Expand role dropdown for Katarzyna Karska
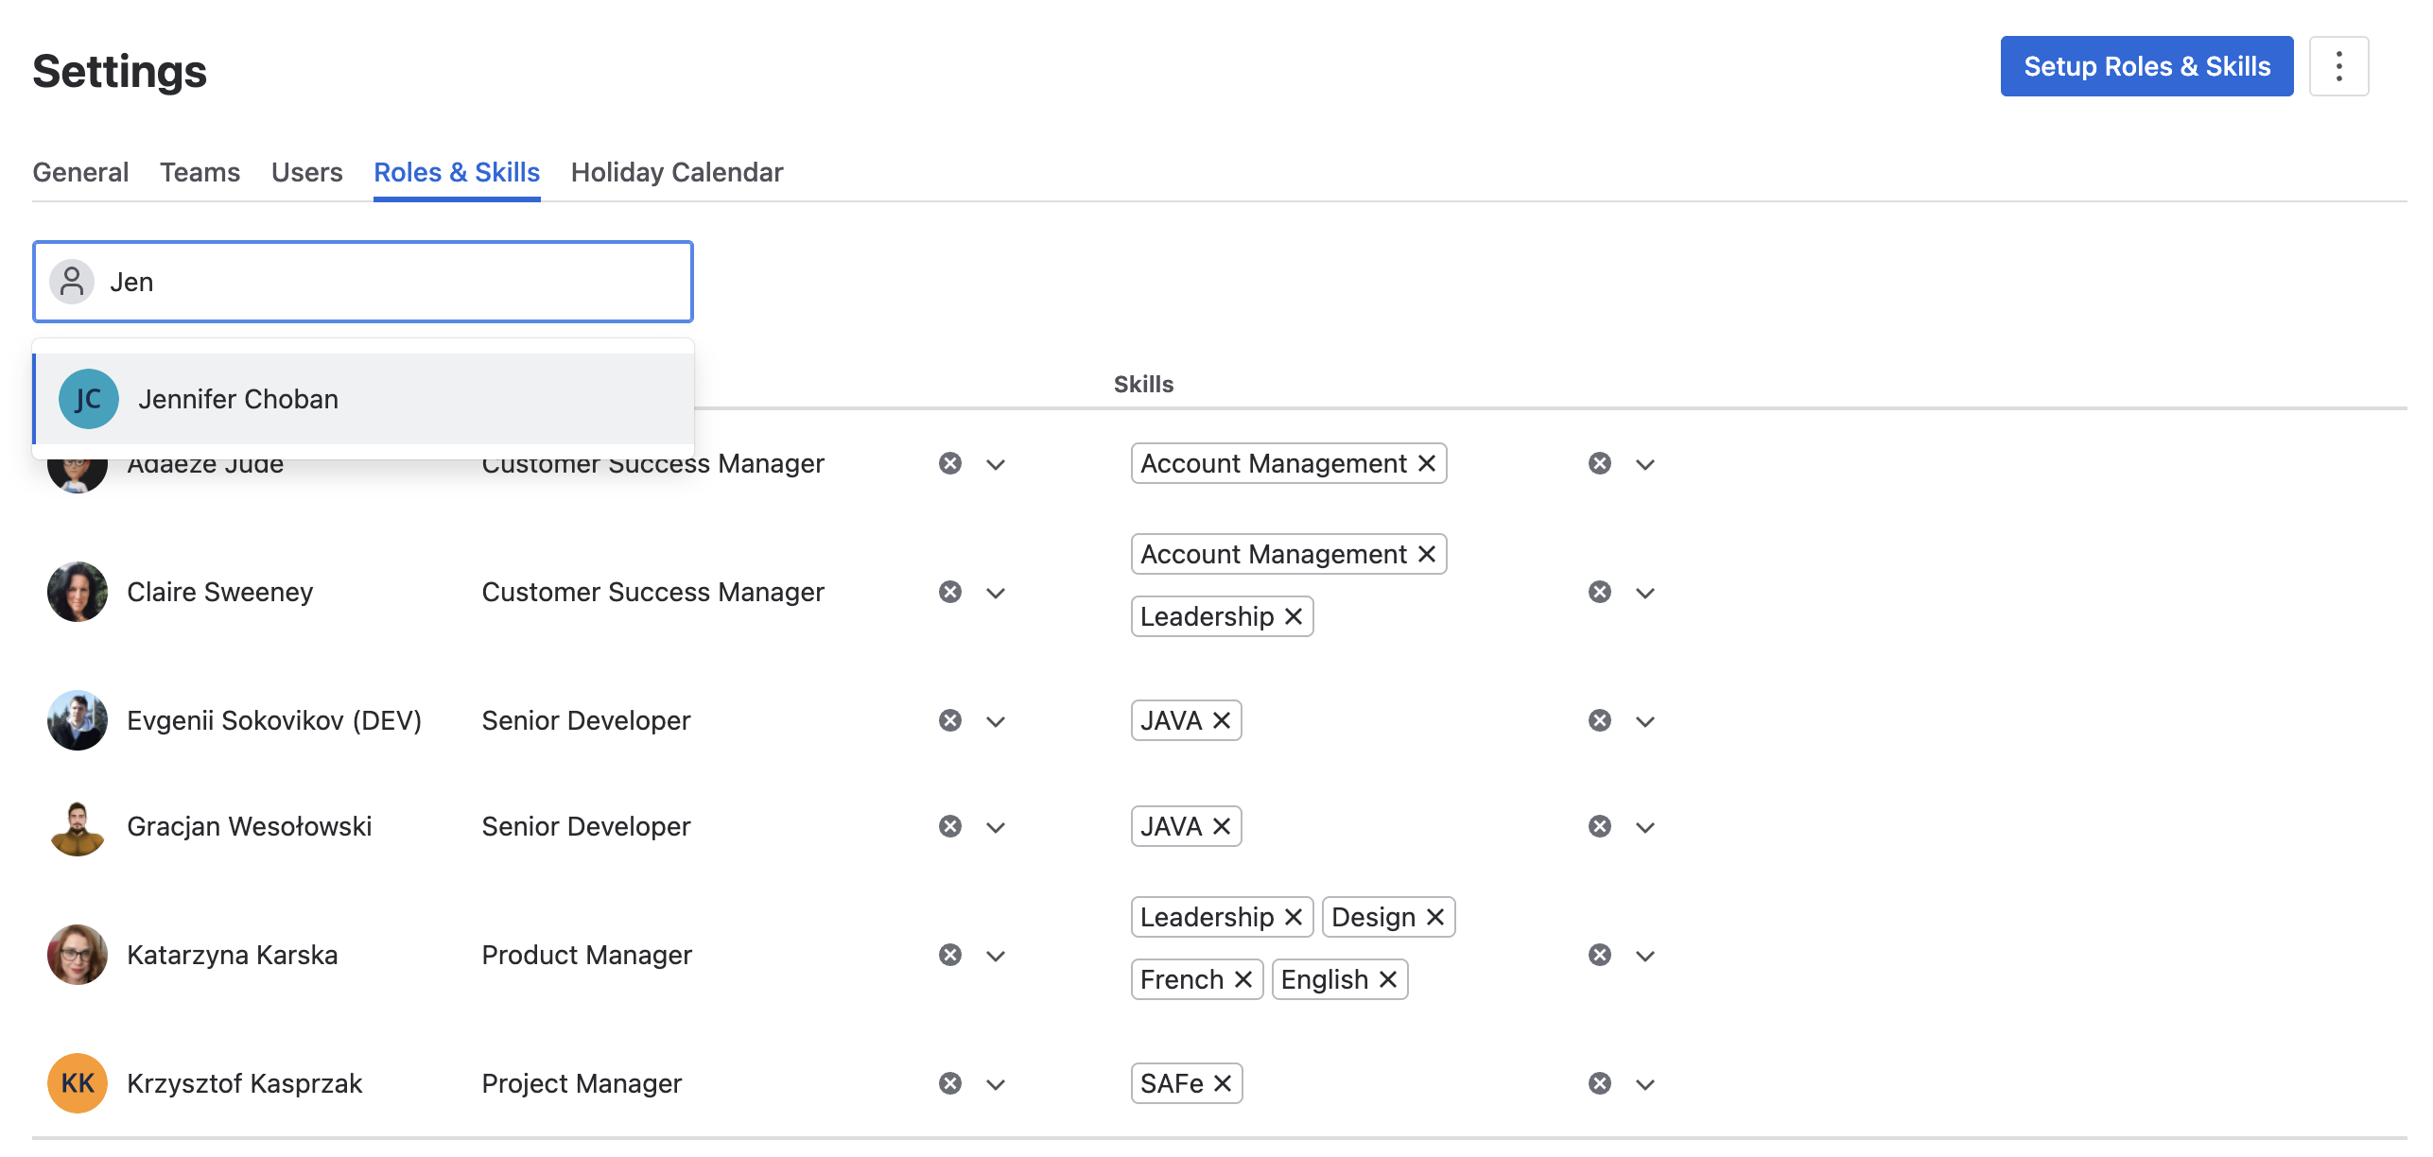 [x=995, y=956]
